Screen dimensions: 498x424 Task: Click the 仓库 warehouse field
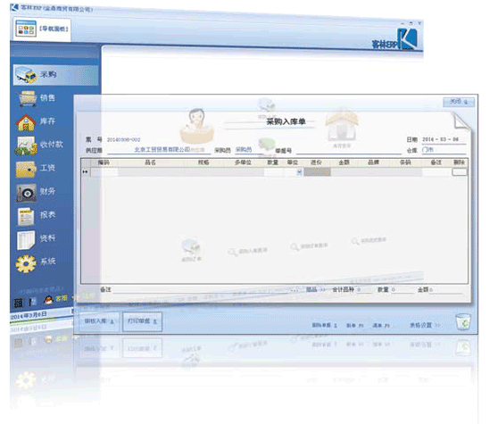444,150
